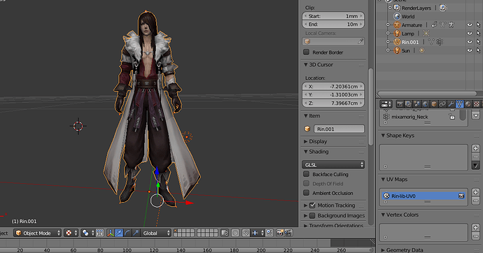Toggle the Motion Tracking checkbox

tap(312, 205)
